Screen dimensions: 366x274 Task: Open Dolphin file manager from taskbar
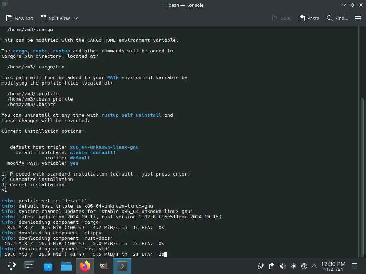pos(66,266)
